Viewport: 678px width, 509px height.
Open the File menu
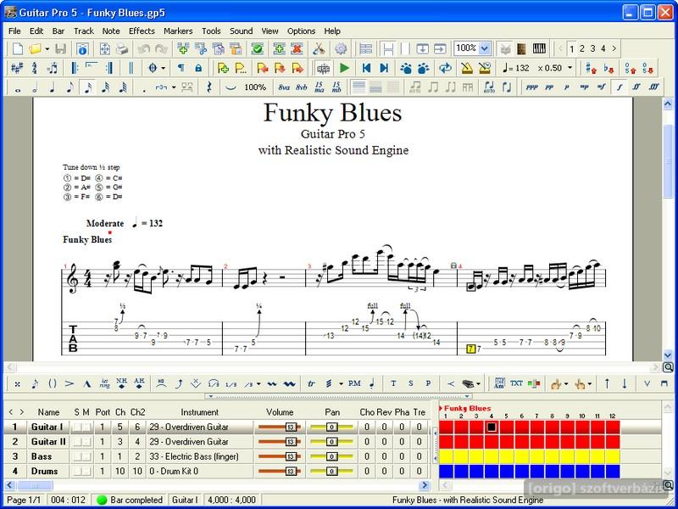pos(14,31)
